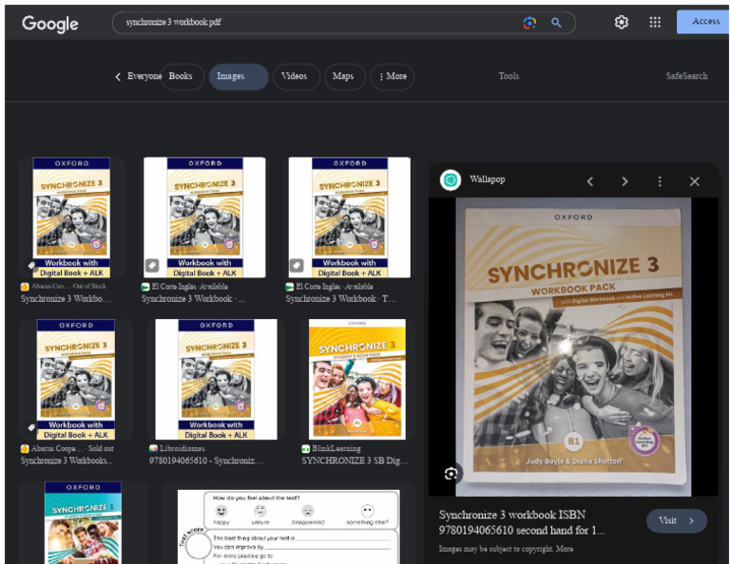Open the Synchronize 1 book thumbnail
This screenshot has height=564, width=730.
tap(83, 522)
